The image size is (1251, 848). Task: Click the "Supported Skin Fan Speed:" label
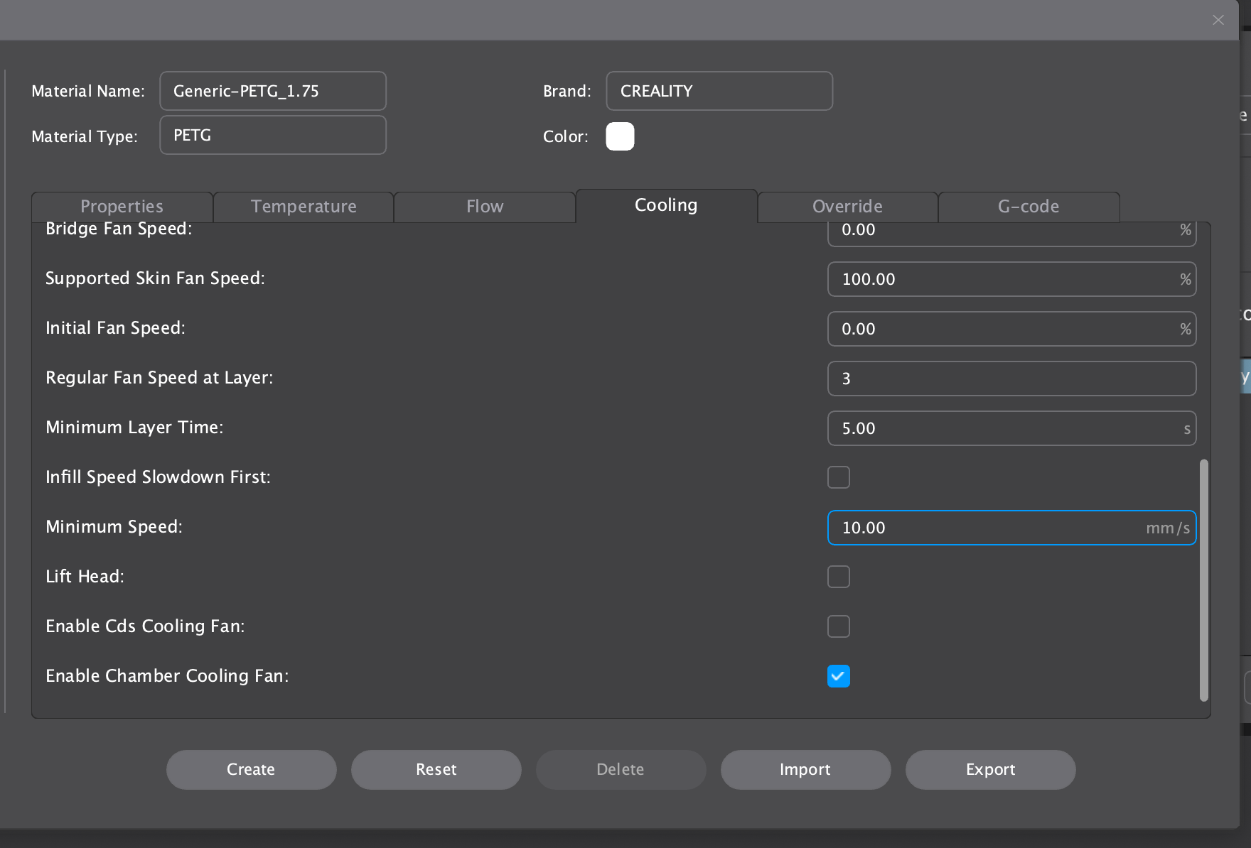[x=155, y=278]
